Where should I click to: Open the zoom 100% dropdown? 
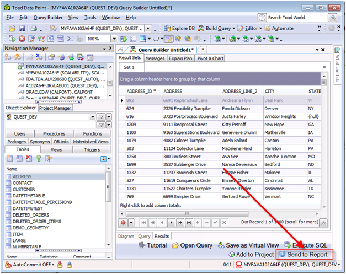114,39
